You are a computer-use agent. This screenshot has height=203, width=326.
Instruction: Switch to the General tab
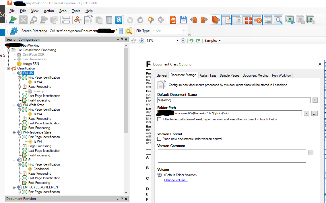click(162, 75)
